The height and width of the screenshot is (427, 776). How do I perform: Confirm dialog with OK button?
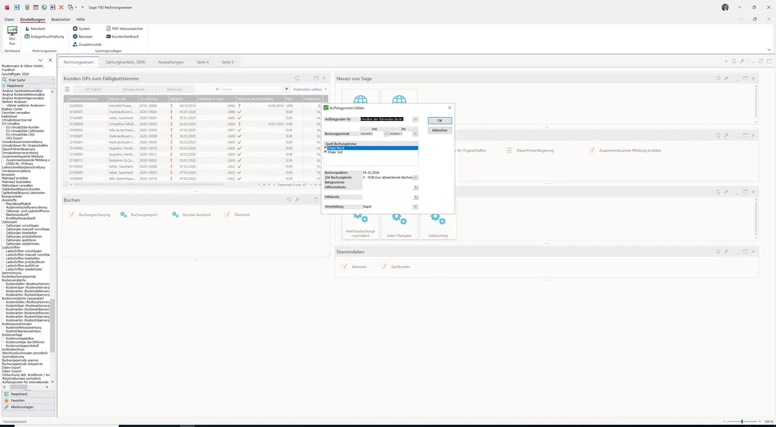(x=440, y=120)
